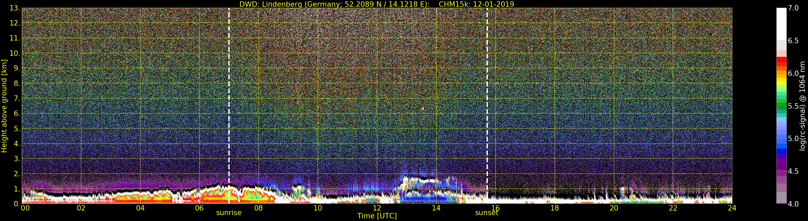
Task: Click the '11.' height tick label
Action: click(x=15, y=38)
